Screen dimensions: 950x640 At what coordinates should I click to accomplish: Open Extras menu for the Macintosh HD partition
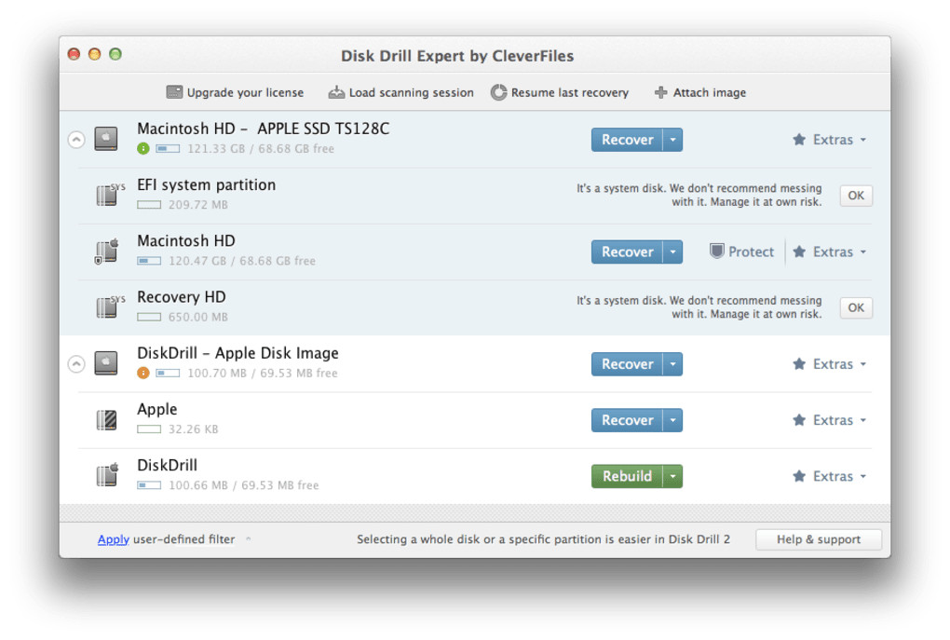click(830, 252)
